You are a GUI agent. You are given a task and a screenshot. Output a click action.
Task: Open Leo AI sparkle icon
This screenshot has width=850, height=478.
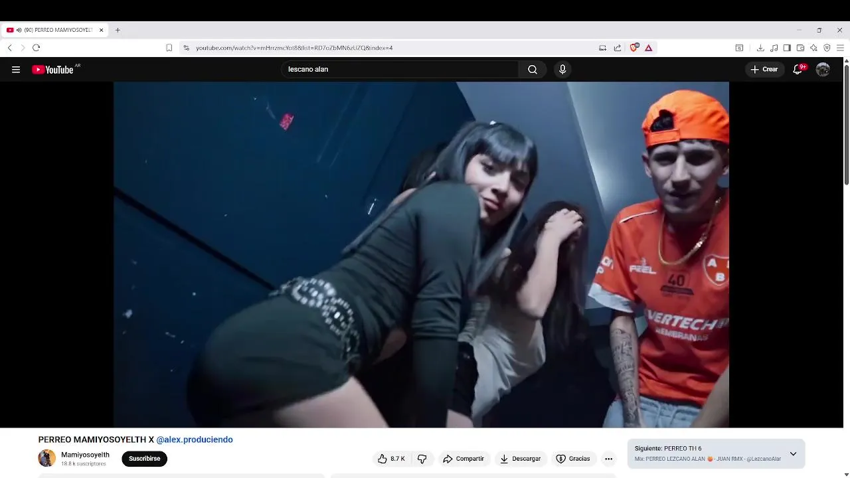point(813,48)
